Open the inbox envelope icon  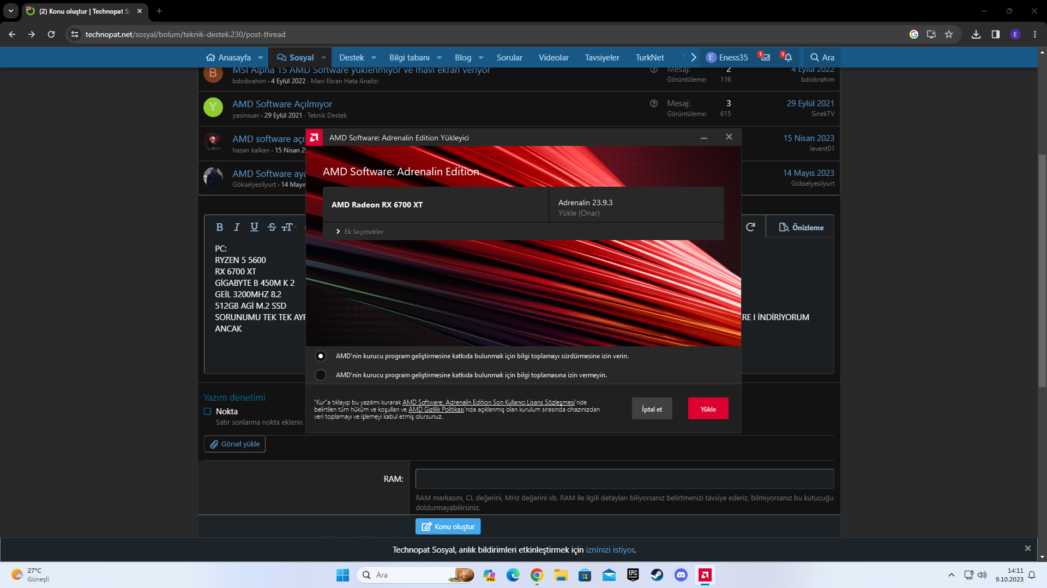coord(765,57)
